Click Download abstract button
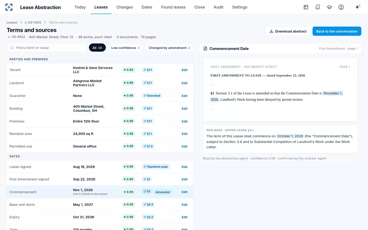 288,31
